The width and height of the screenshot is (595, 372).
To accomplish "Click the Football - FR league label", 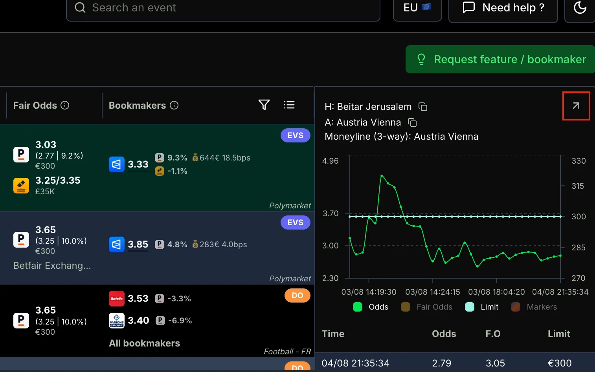I will (287, 352).
